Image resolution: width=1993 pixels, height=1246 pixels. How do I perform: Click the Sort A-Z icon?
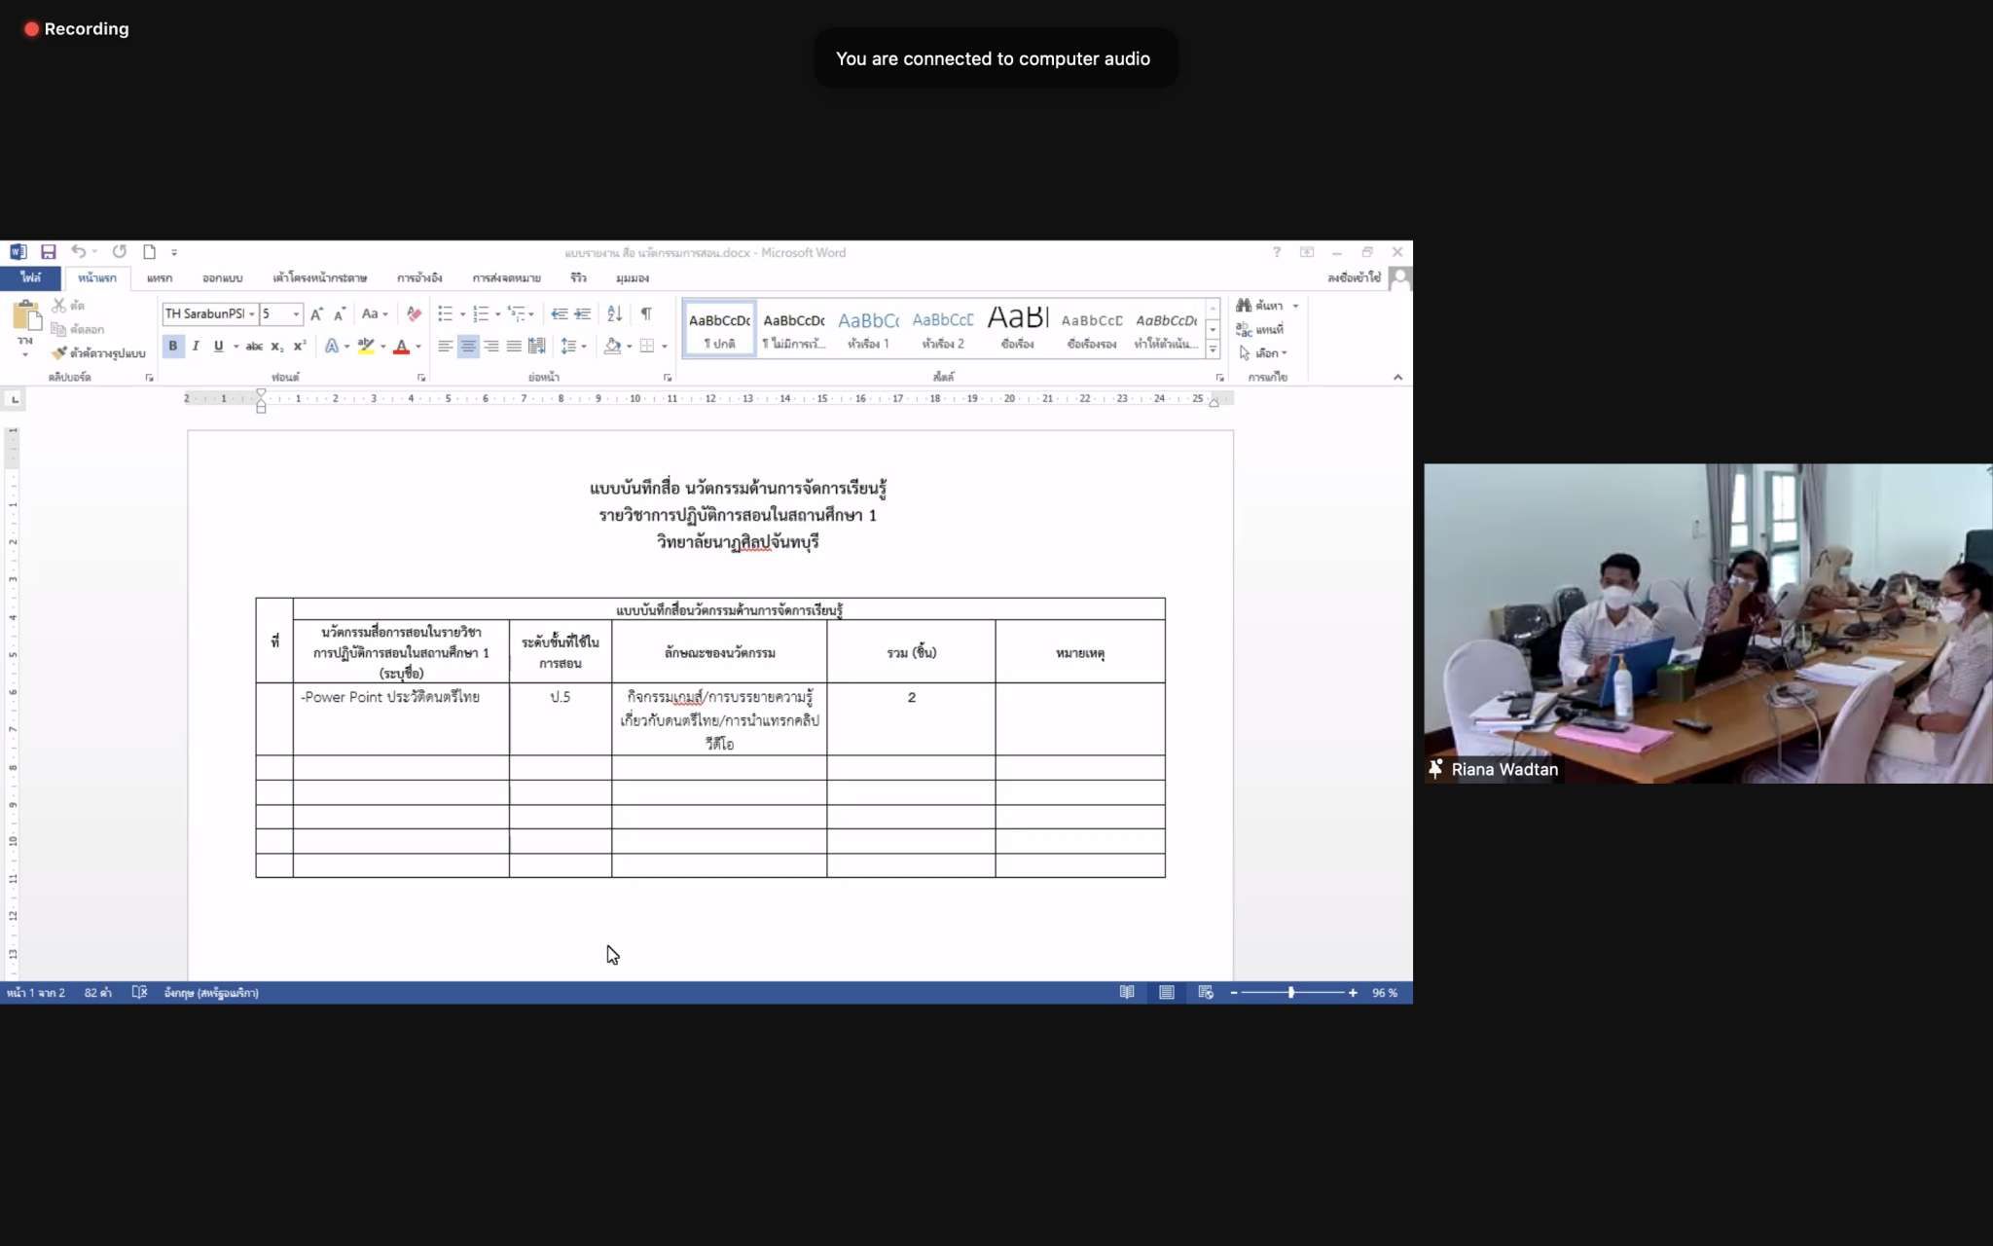click(x=614, y=313)
